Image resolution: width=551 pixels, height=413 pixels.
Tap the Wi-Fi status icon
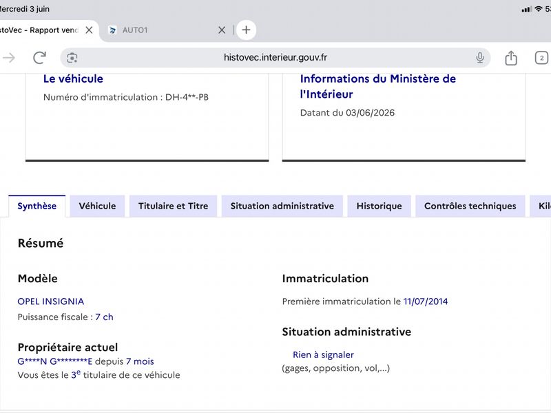click(539, 9)
